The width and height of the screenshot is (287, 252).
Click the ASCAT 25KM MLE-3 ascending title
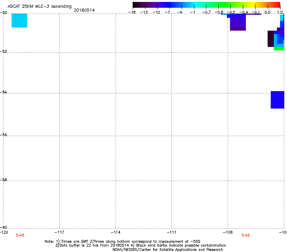pyautogui.click(x=40, y=7)
